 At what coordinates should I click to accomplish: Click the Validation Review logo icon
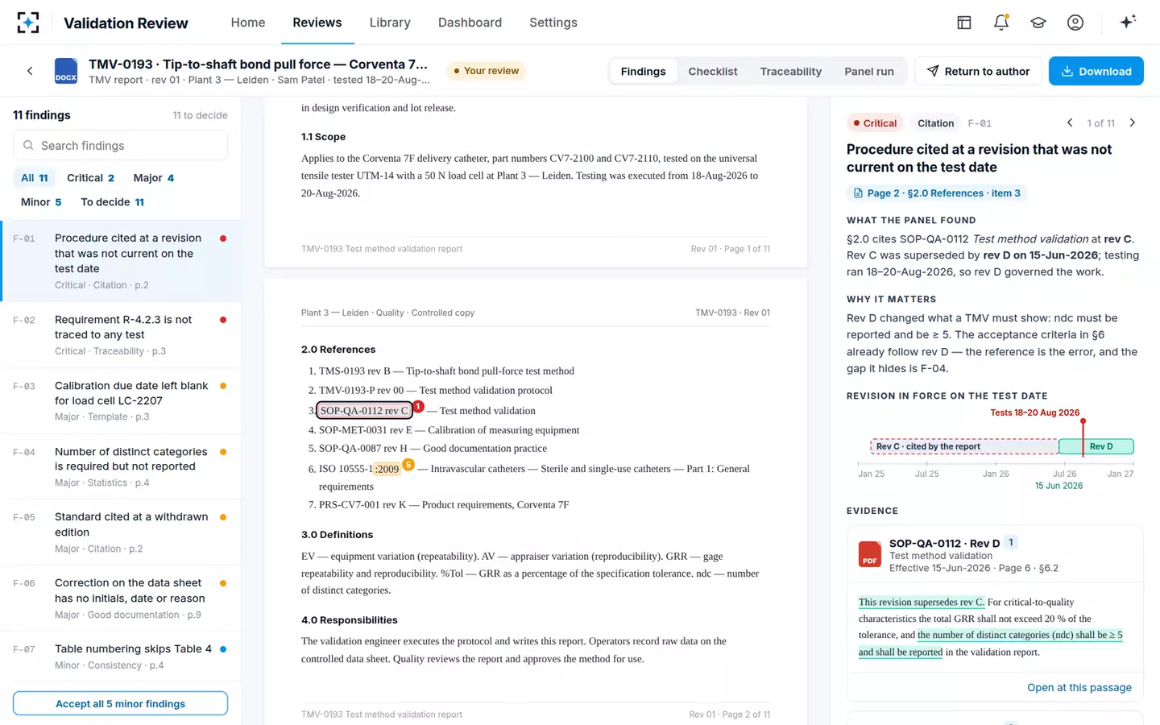[x=28, y=23]
